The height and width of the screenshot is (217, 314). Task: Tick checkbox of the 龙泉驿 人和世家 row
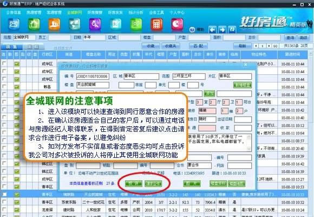[4, 209]
